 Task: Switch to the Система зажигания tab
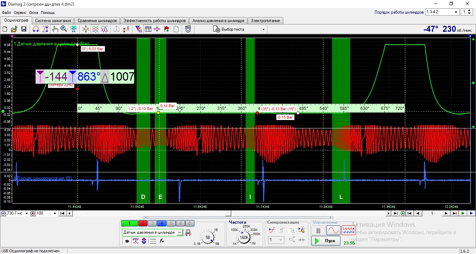53,21
